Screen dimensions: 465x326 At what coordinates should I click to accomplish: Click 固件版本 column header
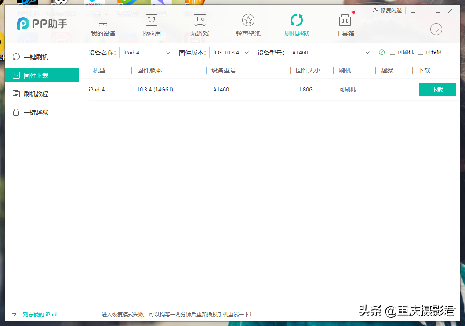click(x=149, y=71)
